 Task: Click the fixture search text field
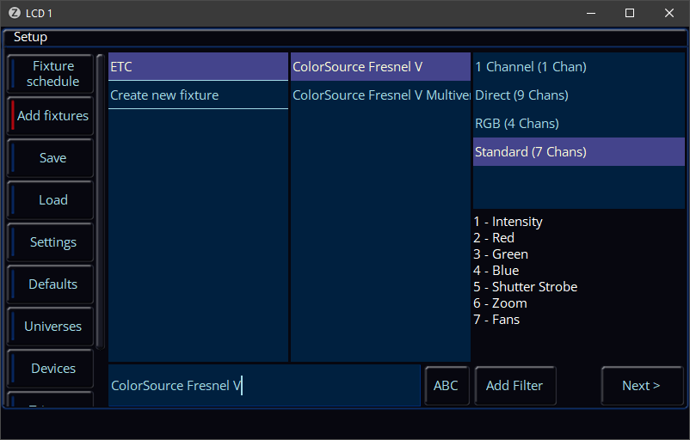264,386
